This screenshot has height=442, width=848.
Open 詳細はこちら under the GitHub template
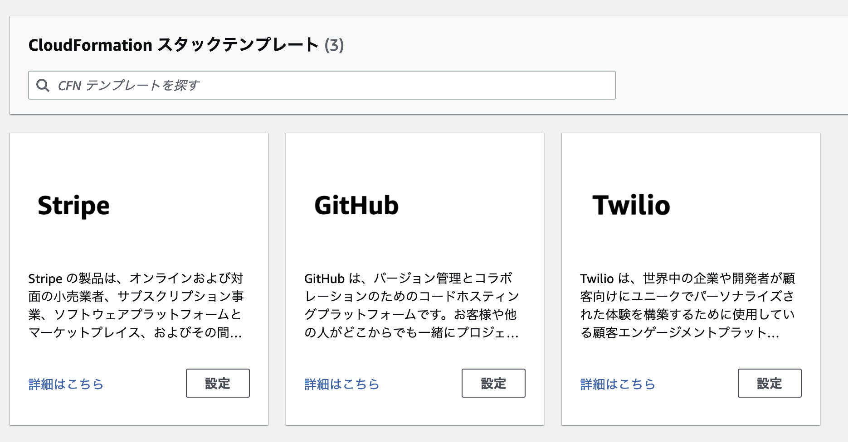(341, 384)
